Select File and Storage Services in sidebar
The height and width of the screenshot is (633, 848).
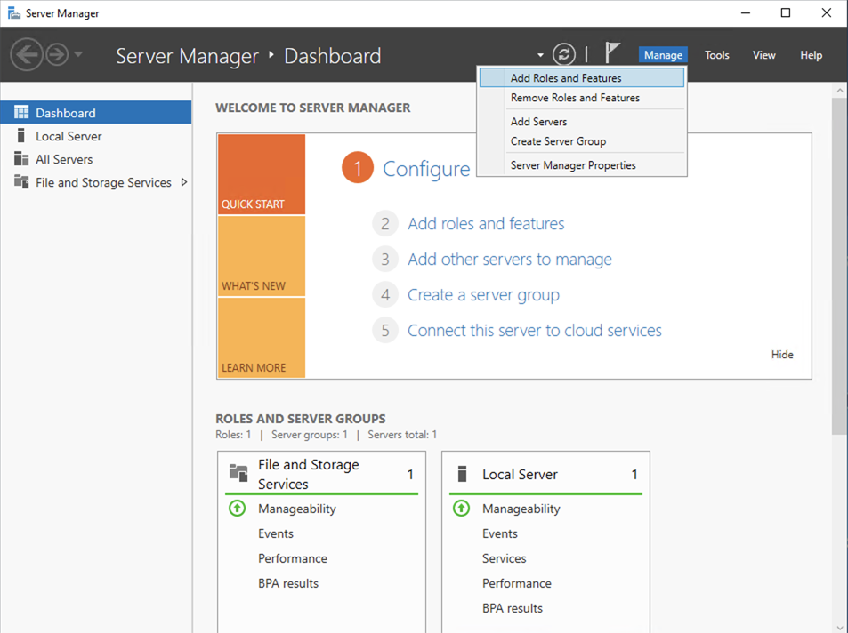(x=96, y=183)
